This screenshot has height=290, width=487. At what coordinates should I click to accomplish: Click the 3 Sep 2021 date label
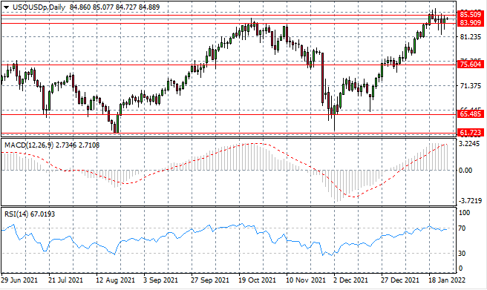pyautogui.click(x=160, y=280)
